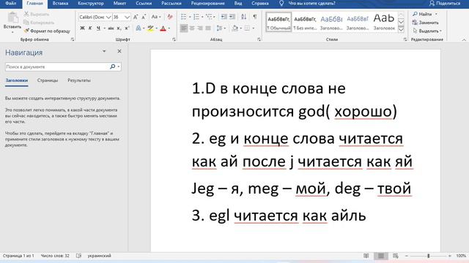
Task: Click the Поделиться share button
Action: pyautogui.click(x=445, y=3)
